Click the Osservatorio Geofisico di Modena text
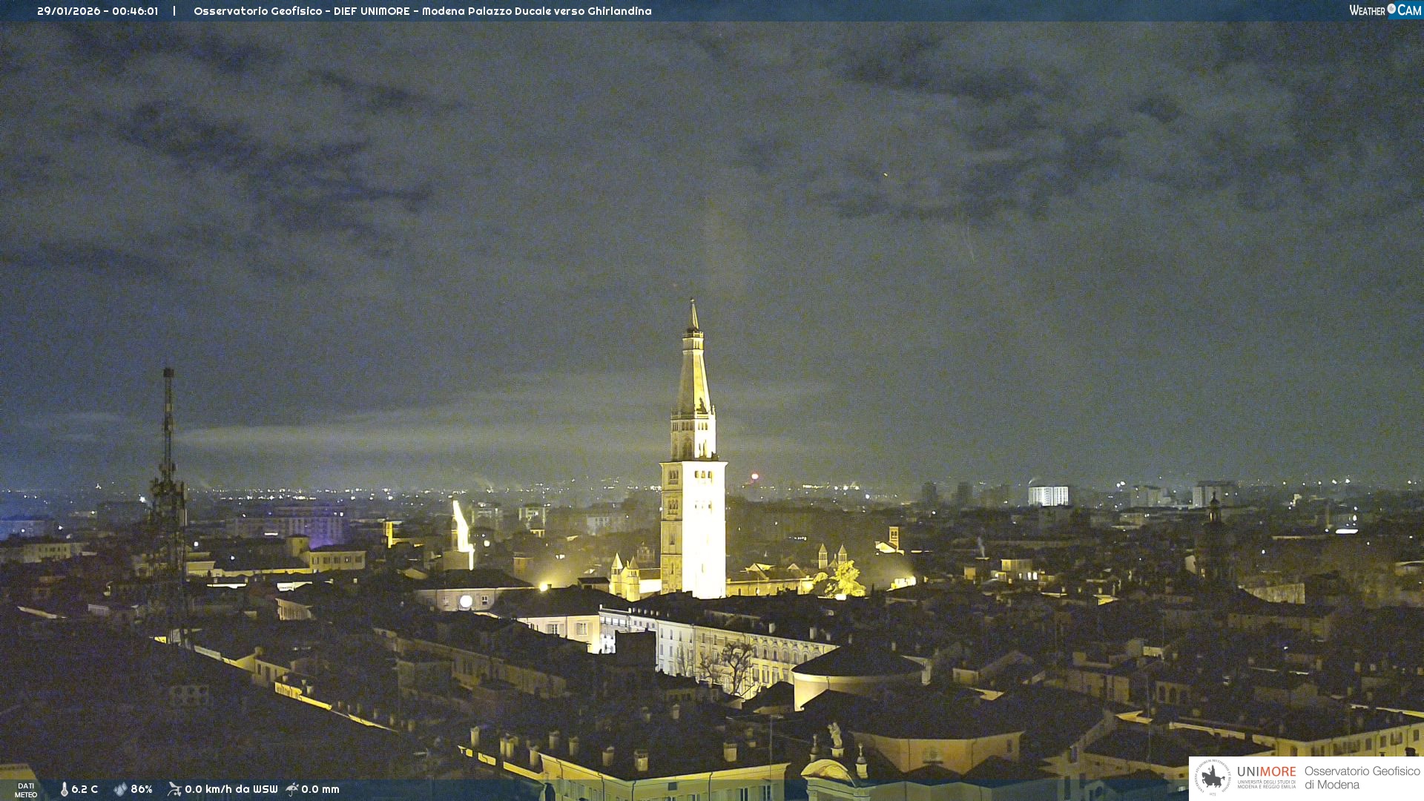The width and height of the screenshot is (1424, 801). click(1362, 778)
